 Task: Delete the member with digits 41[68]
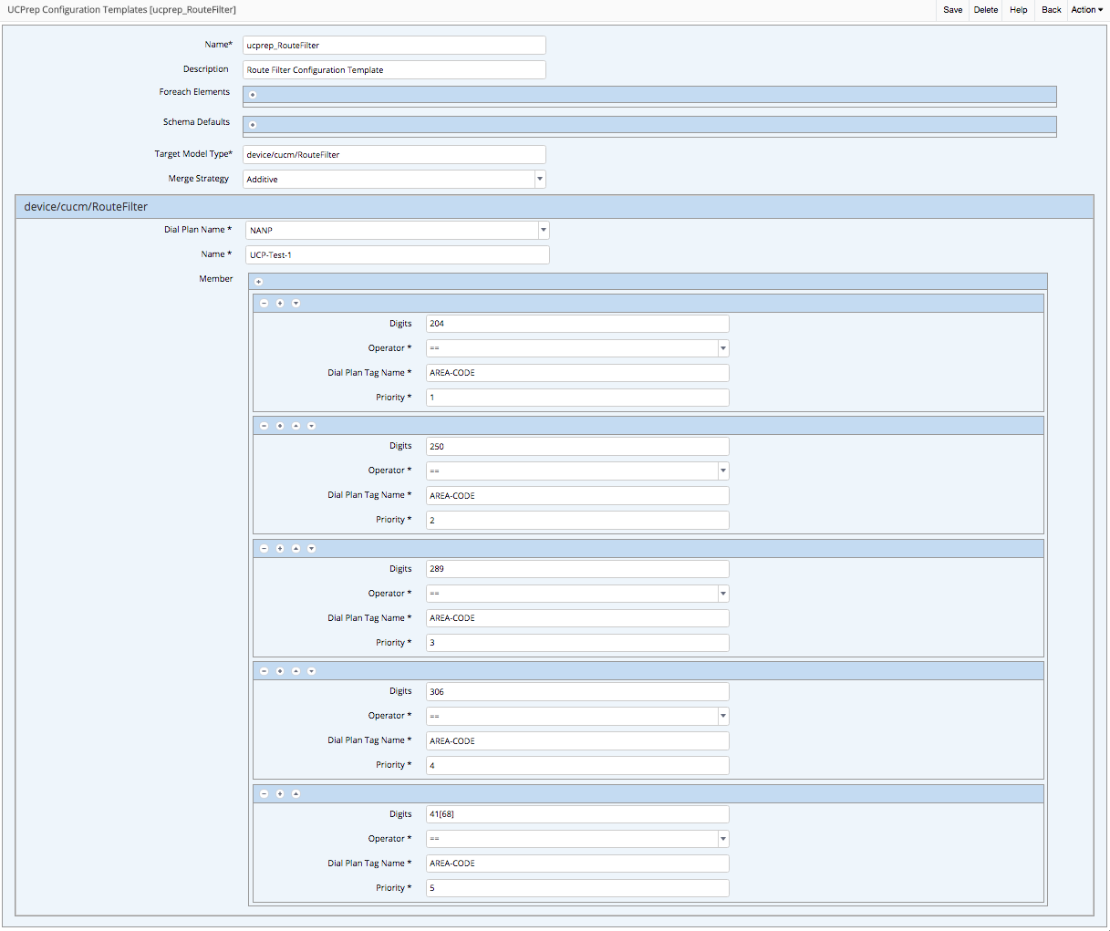pyautogui.click(x=265, y=794)
